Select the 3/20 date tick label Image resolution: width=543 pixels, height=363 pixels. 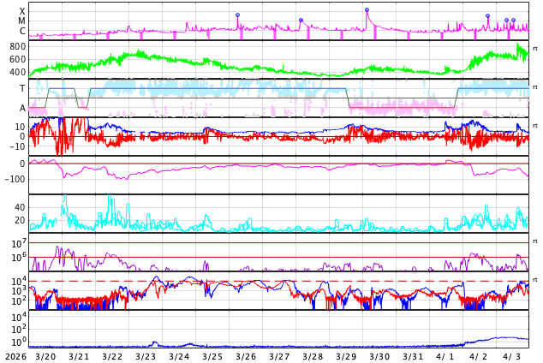click(45, 356)
